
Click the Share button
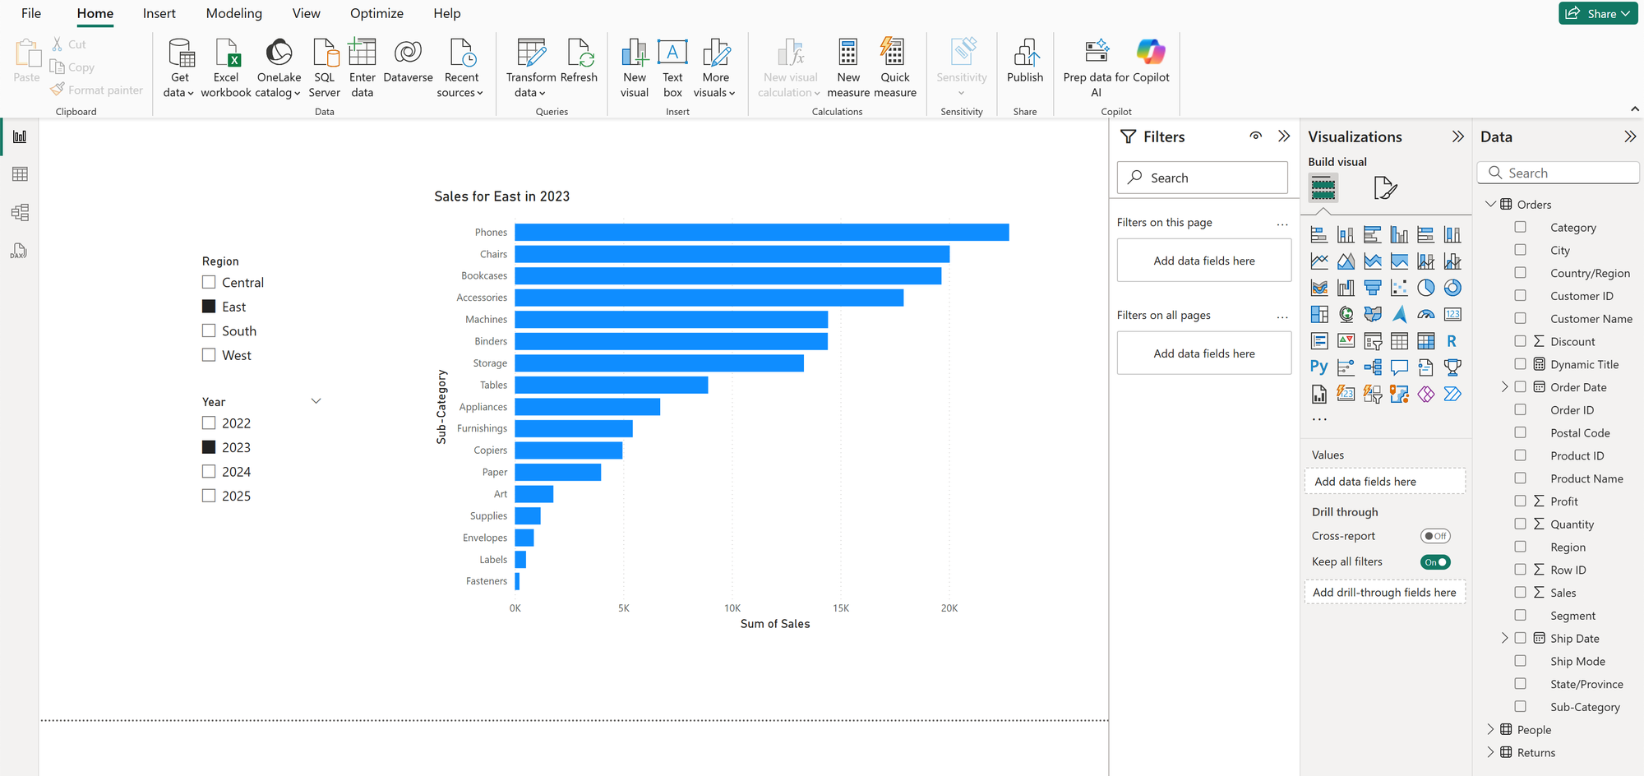tap(1597, 13)
